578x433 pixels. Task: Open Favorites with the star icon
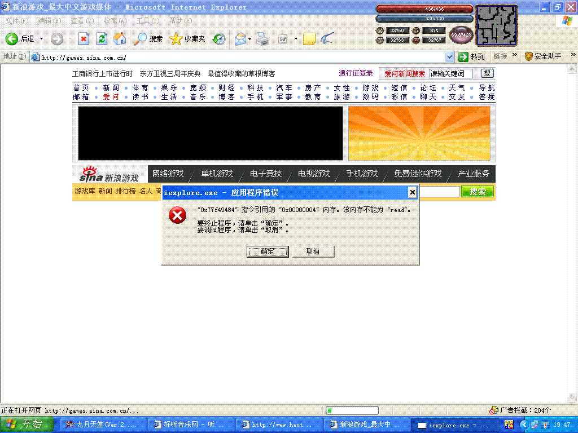pyautogui.click(x=187, y=39)
